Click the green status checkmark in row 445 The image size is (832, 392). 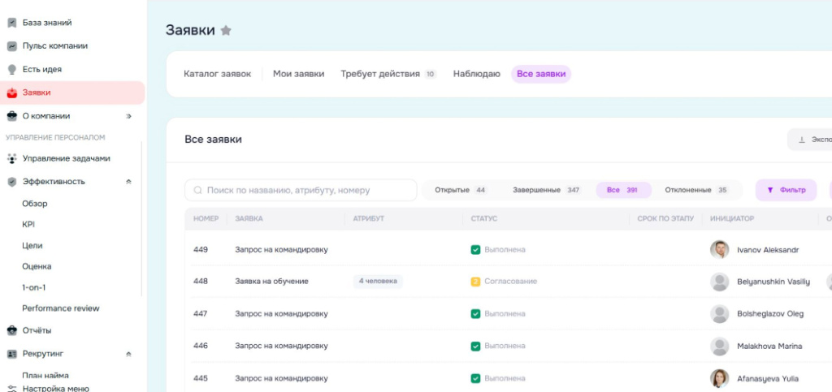click(x=475, y=378)
